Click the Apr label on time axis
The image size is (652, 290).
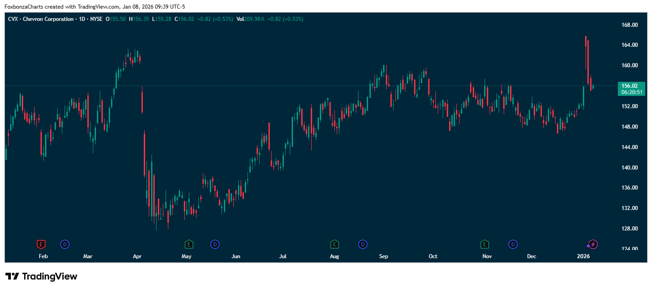click(137, 256)
